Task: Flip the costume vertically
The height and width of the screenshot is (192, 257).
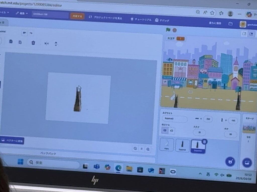Action: click(56, 44)
